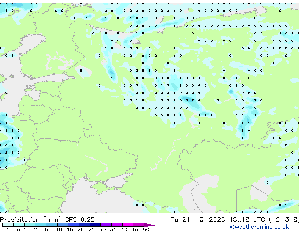The image size is (299, 231).
Task: Click the weatheronline.co.uk copyright link
Action: 259,227
